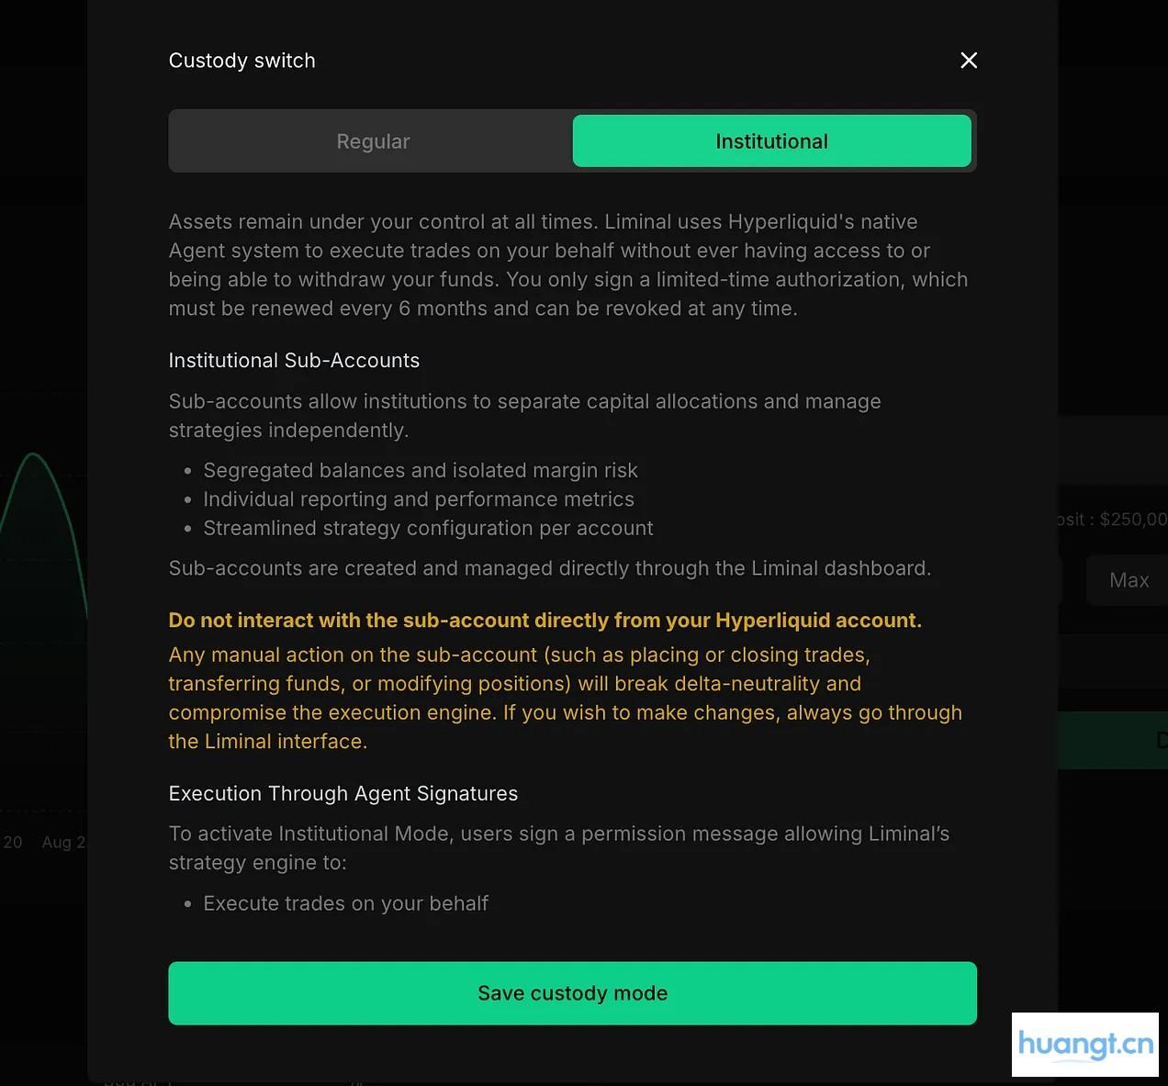Click the Individual reporting bullet item
Screen dimensions: 1168x1086
click(418, 499)
